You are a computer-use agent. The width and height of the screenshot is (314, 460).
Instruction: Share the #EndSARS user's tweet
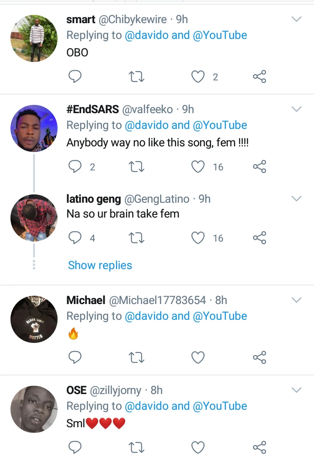point(259,167)
